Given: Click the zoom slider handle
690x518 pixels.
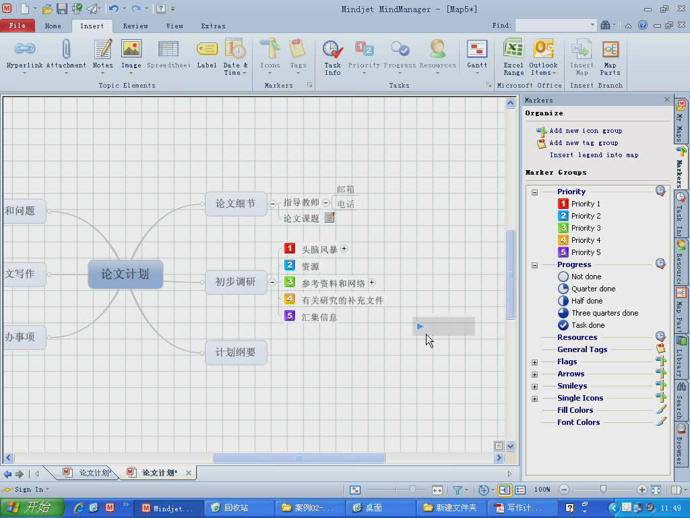Looking at the screenshot, I should (x=603, y=489).
